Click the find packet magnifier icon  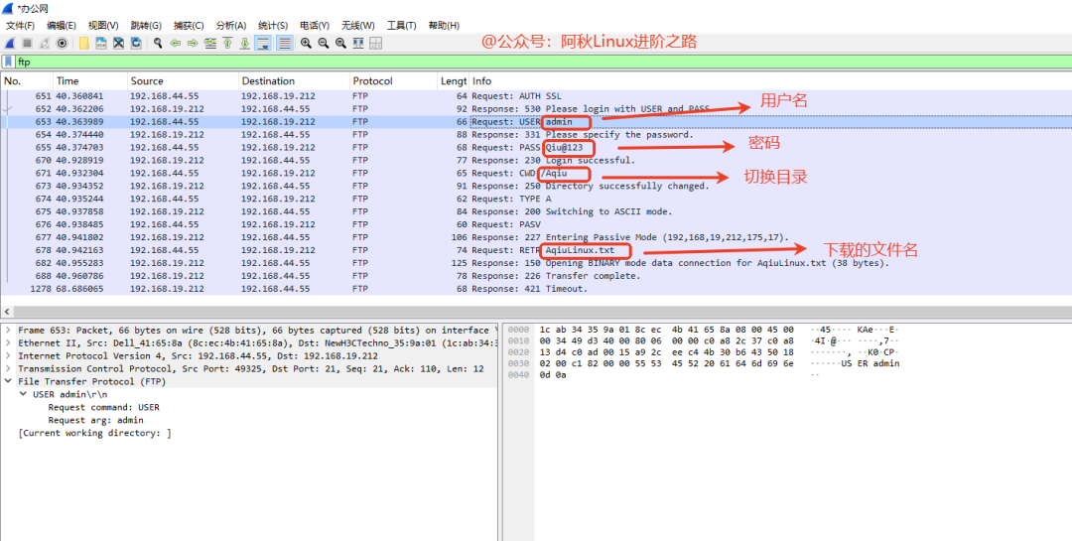[x=158, y=43]
